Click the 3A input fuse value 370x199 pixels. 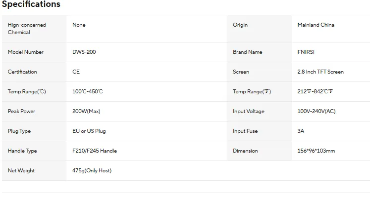click(x=301, y=131)
